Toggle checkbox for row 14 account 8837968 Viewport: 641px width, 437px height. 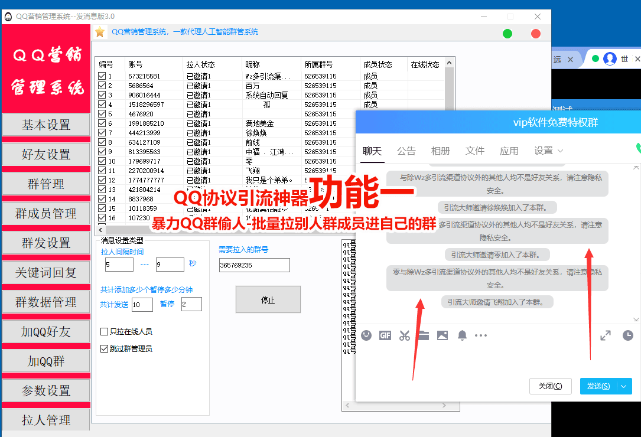102,198
